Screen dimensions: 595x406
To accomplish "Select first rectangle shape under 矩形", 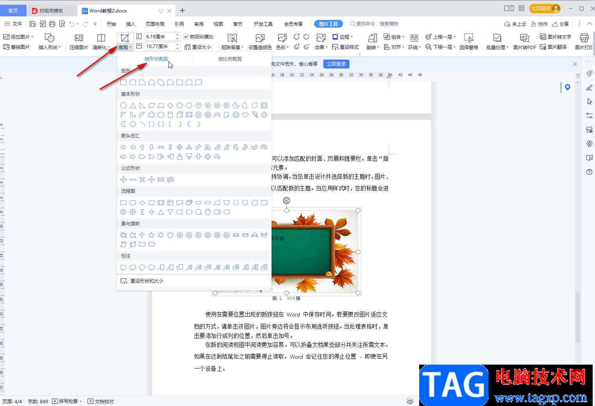I will [x=123, y=82].
